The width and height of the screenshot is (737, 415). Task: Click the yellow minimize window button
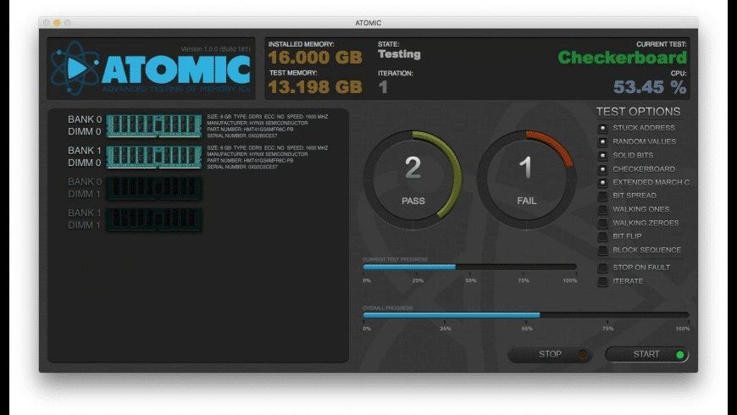pyautogui.click(x=57, y=23)
